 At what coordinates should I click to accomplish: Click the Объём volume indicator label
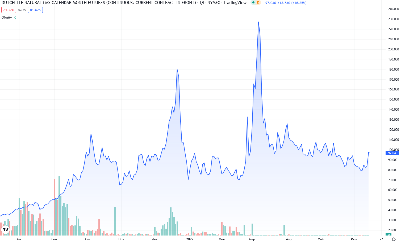7,18
